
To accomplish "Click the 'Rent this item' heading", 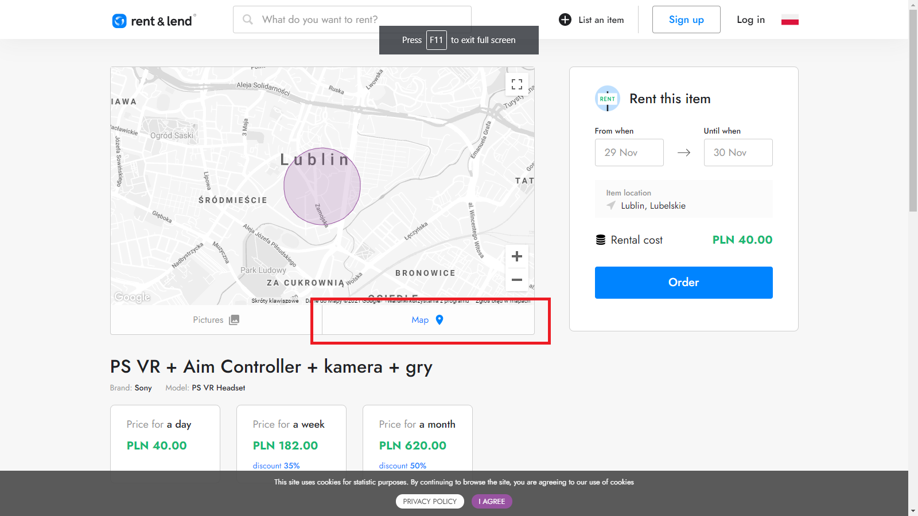I will [670, 99].
